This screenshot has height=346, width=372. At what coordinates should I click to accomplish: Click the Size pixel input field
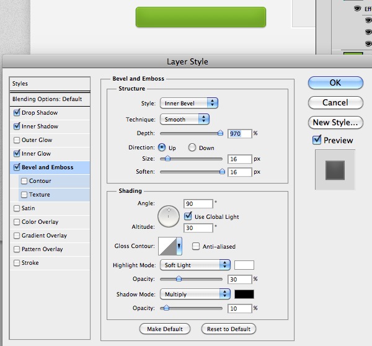239,159
